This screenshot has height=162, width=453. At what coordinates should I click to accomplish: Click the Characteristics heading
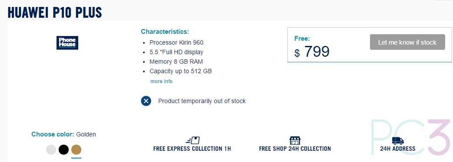165,31
